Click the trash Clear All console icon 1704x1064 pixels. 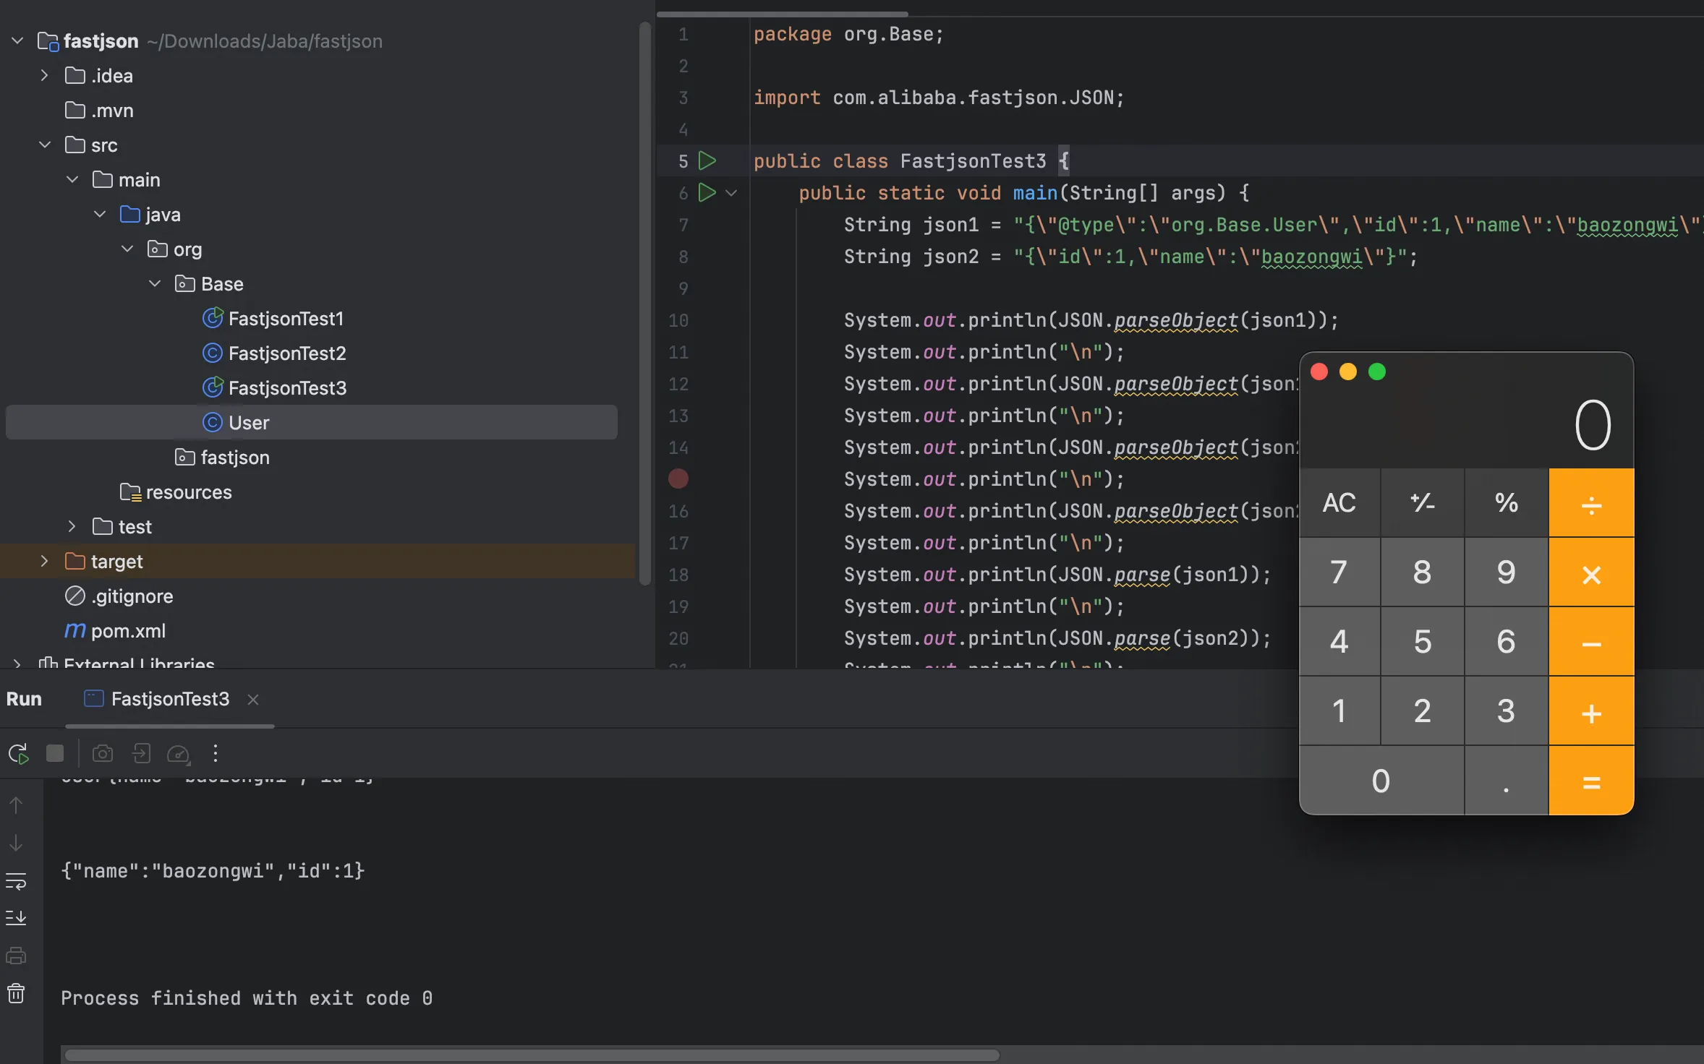(16, 994)
